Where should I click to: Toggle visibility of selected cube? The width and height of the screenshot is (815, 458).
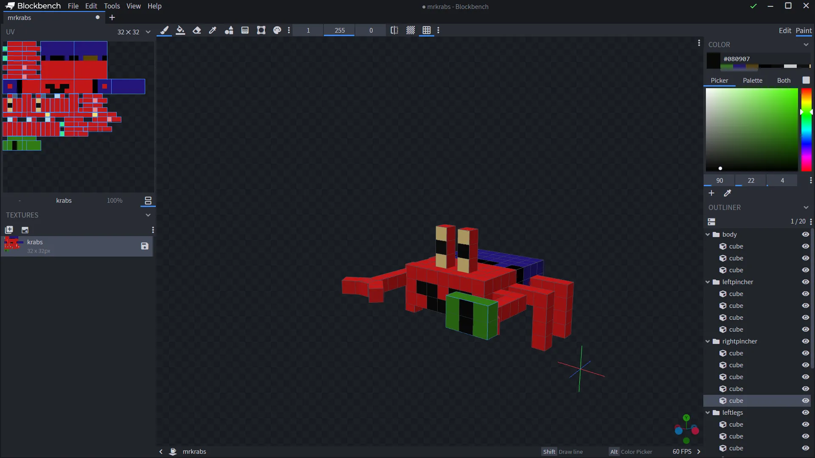tap(805, 401)
